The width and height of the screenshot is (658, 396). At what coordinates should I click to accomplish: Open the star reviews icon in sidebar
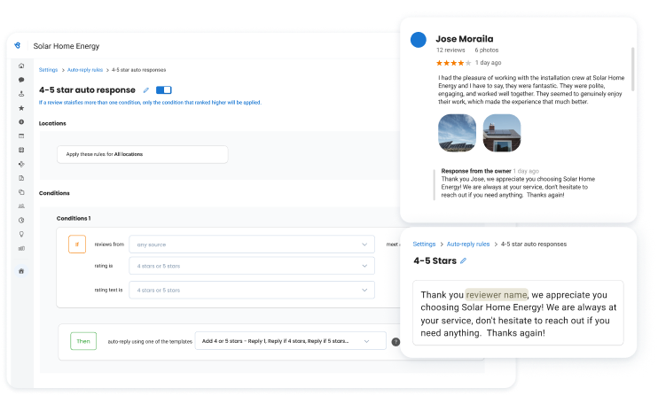pyautogui.click(x=21, y=108)
